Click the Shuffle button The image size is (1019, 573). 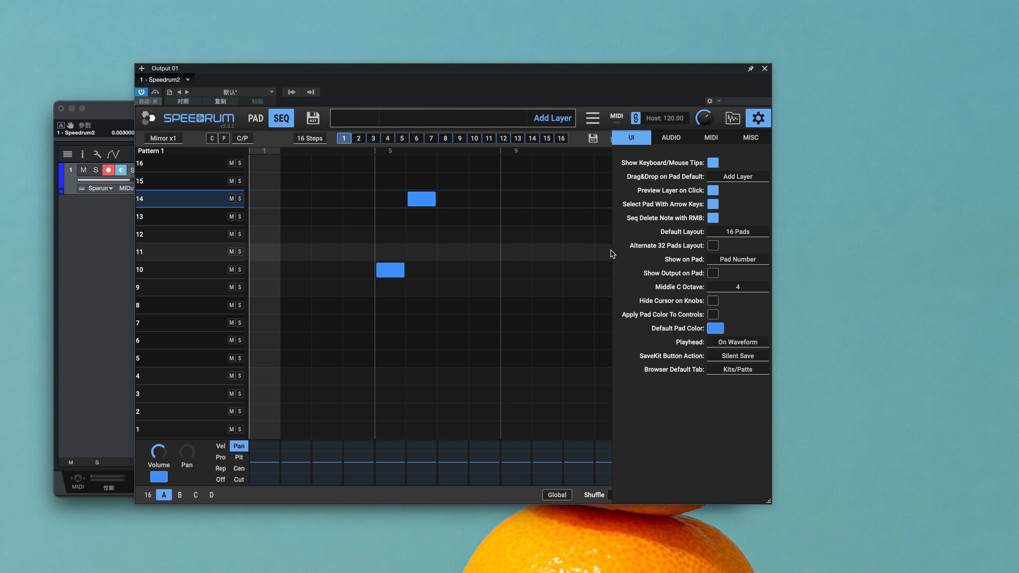[x=594, y=495]
